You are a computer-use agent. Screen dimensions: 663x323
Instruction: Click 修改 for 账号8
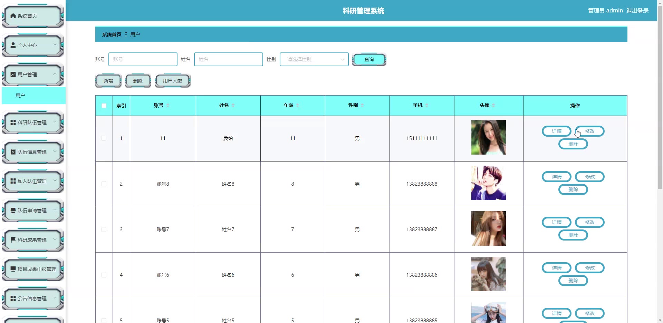(x=590, y=177)
